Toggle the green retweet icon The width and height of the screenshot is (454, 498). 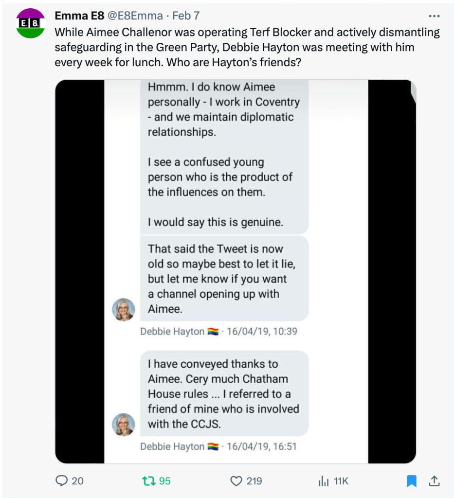click(148, 481)
